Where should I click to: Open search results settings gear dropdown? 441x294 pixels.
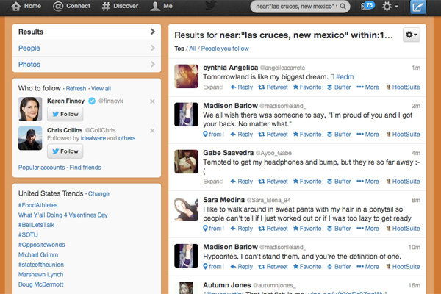(411, 35)
